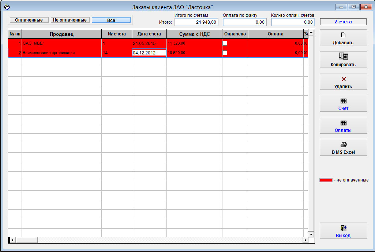Image resolution: width=375 pixels, height=252 pixels.
Task: Click invoice number 14 cell
Action: coord(117,53)
